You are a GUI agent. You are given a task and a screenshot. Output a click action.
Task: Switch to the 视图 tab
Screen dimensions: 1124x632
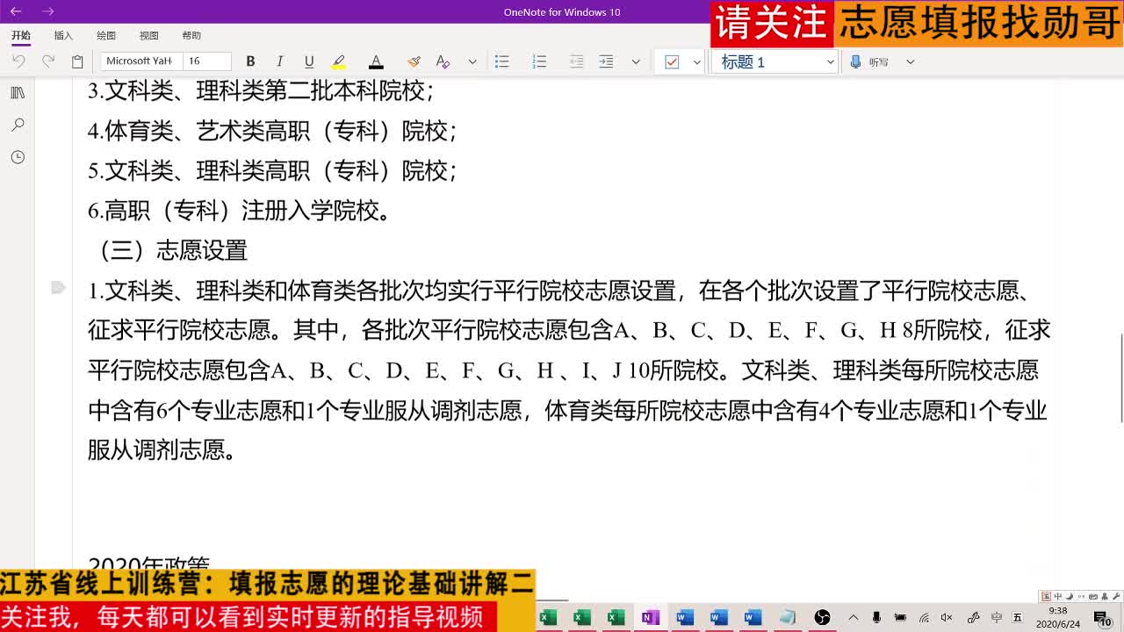point(149,36)
